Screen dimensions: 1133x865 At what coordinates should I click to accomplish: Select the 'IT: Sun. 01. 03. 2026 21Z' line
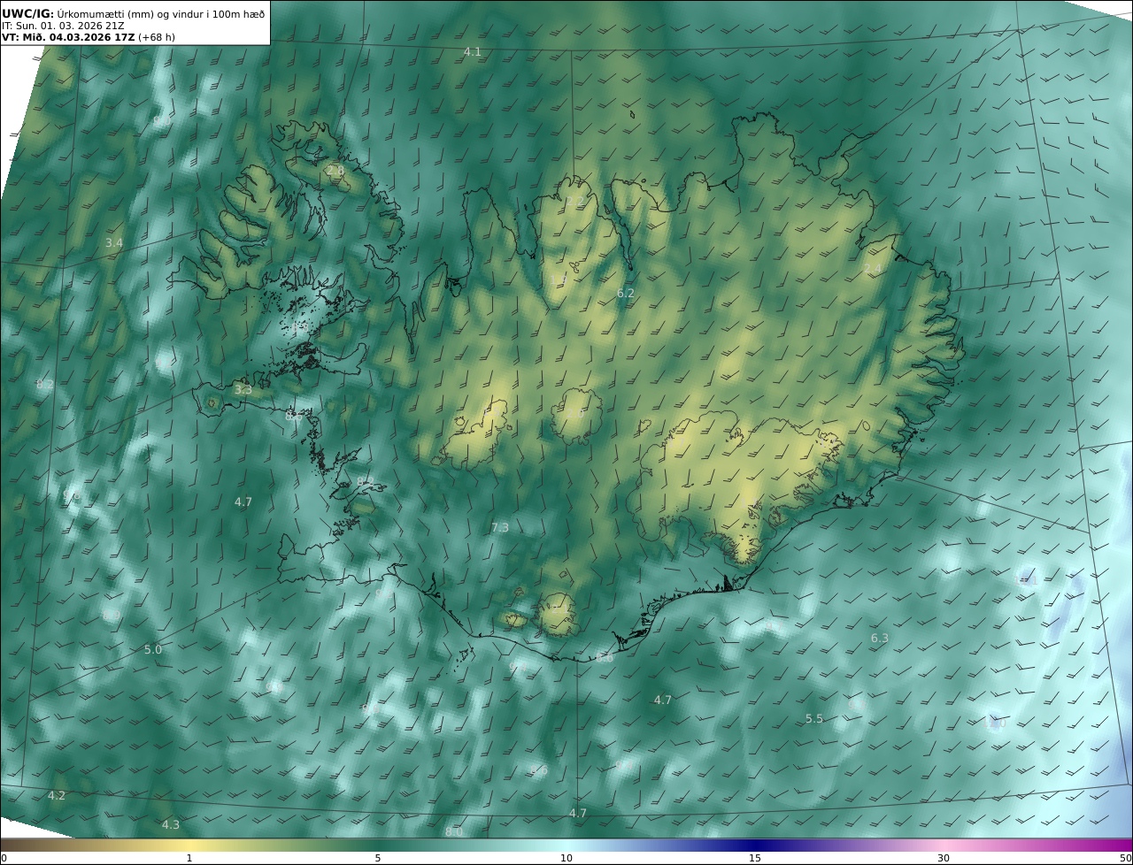(63, 26)
